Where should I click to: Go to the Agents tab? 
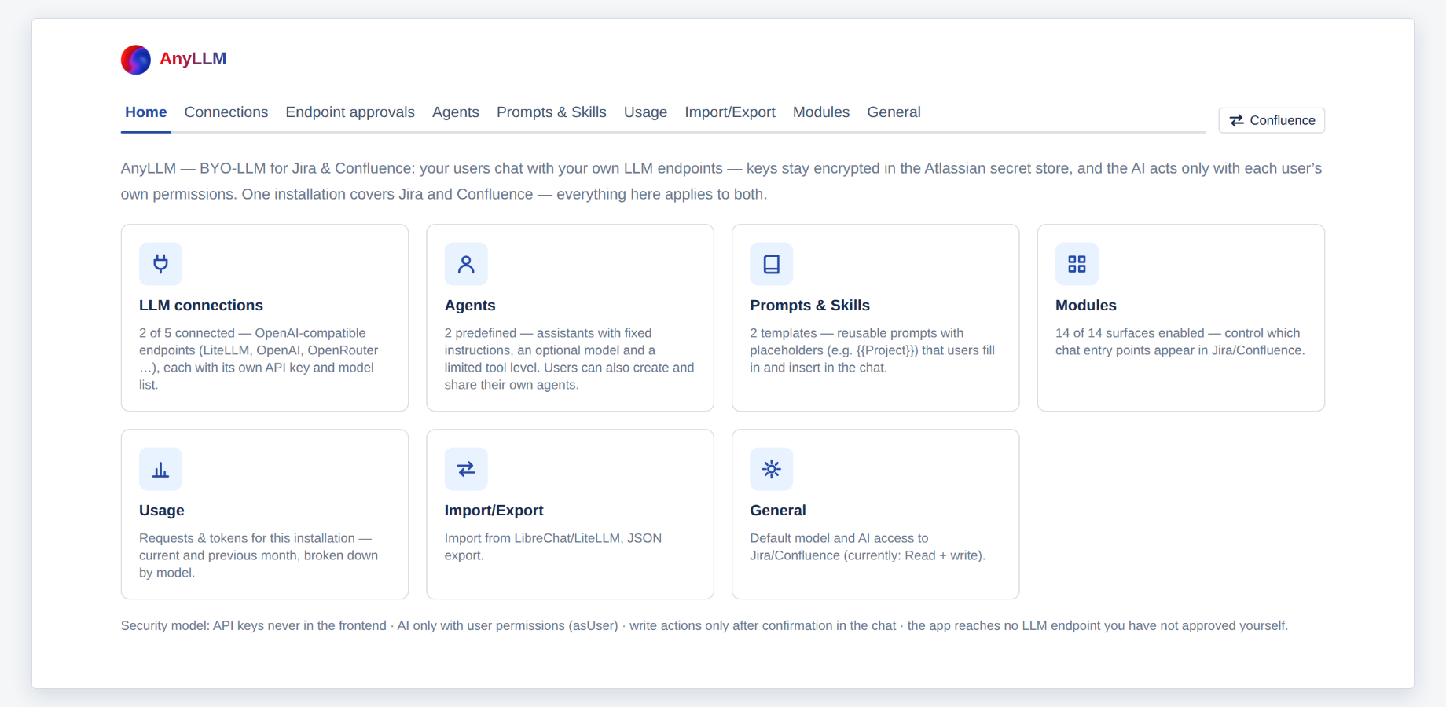456,112
